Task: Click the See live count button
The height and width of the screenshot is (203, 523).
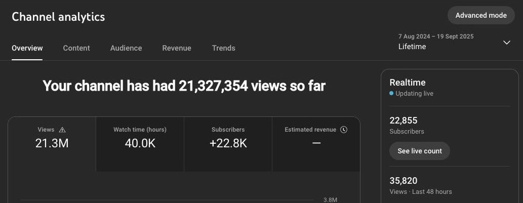Action: click(x=420, y=151)
